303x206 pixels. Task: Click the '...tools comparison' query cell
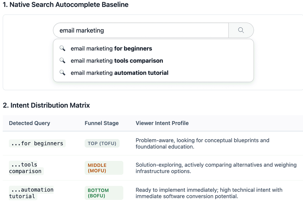[x=27, y=168]
